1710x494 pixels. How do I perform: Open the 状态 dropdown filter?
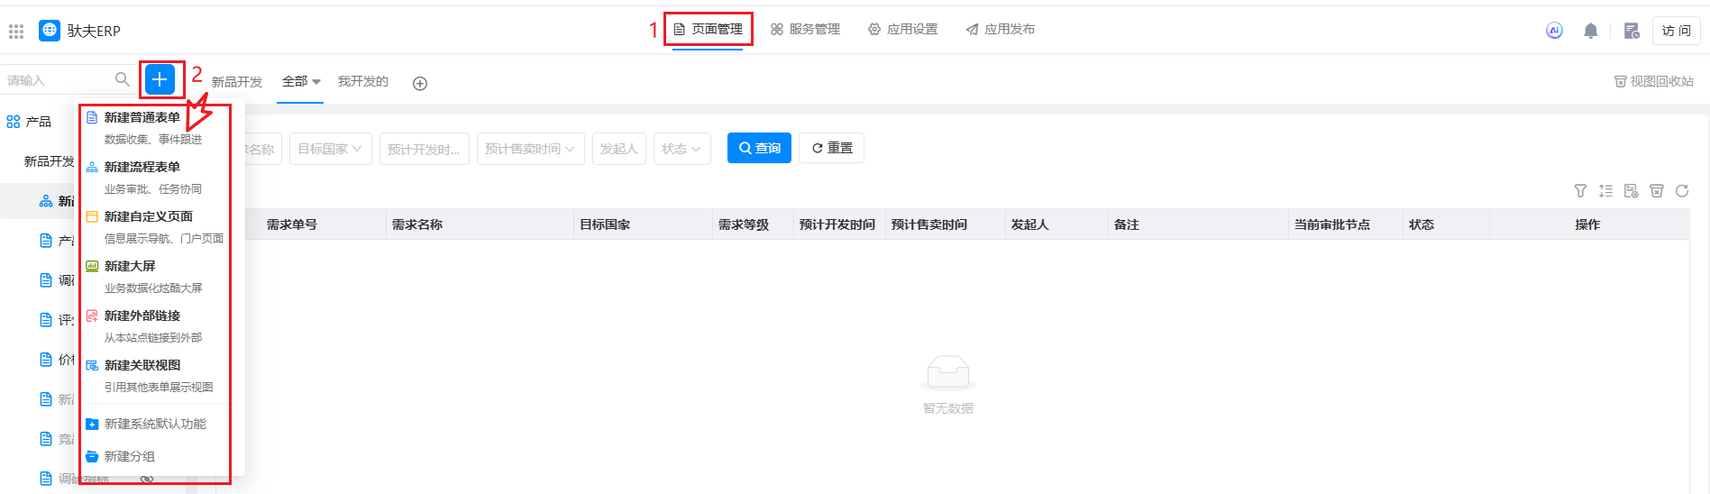pyautogui.click(x=681, y=149)
